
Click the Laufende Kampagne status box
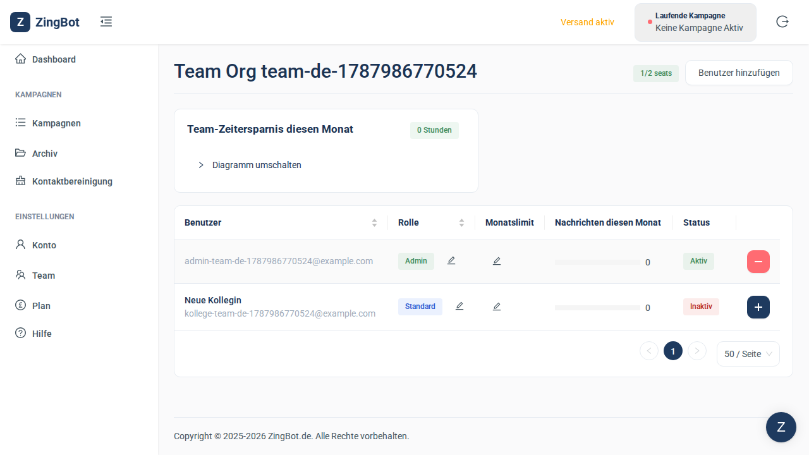[x=695, y=22]
